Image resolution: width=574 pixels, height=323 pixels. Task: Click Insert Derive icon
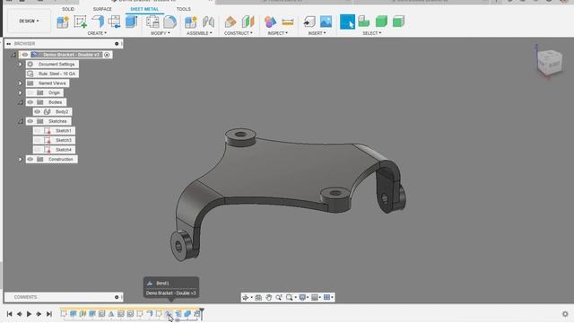point(309,22)
